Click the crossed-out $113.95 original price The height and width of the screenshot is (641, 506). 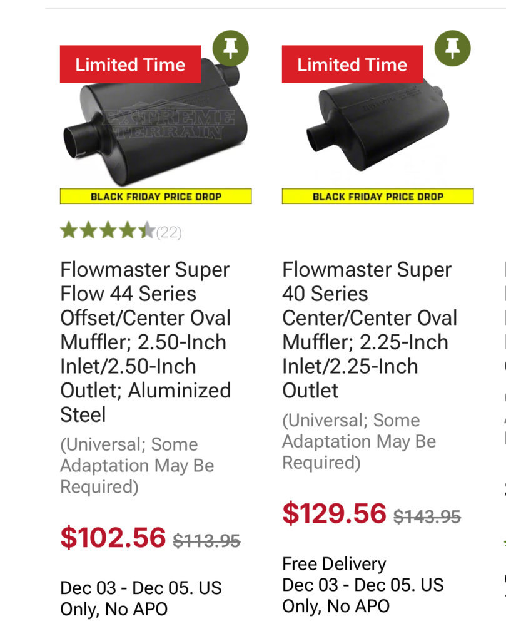tap(206, 541)
